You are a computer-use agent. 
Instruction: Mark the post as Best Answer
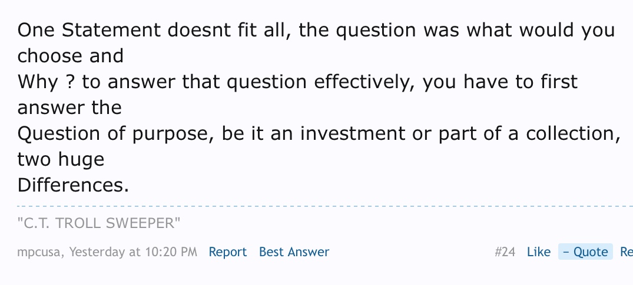[x=294, y=252]
